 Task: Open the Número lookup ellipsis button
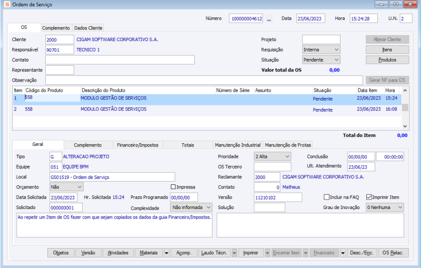click(269, 19)
